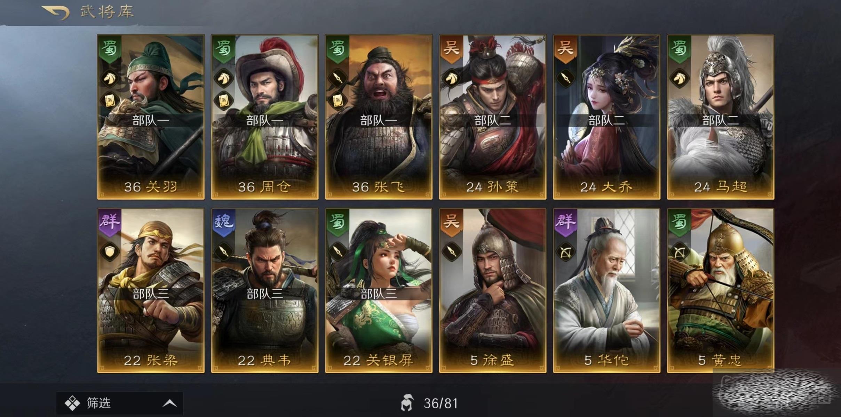Click the 兵 book icon on 周仓 card
Screen dimensions: 841x417
point(223,101)
